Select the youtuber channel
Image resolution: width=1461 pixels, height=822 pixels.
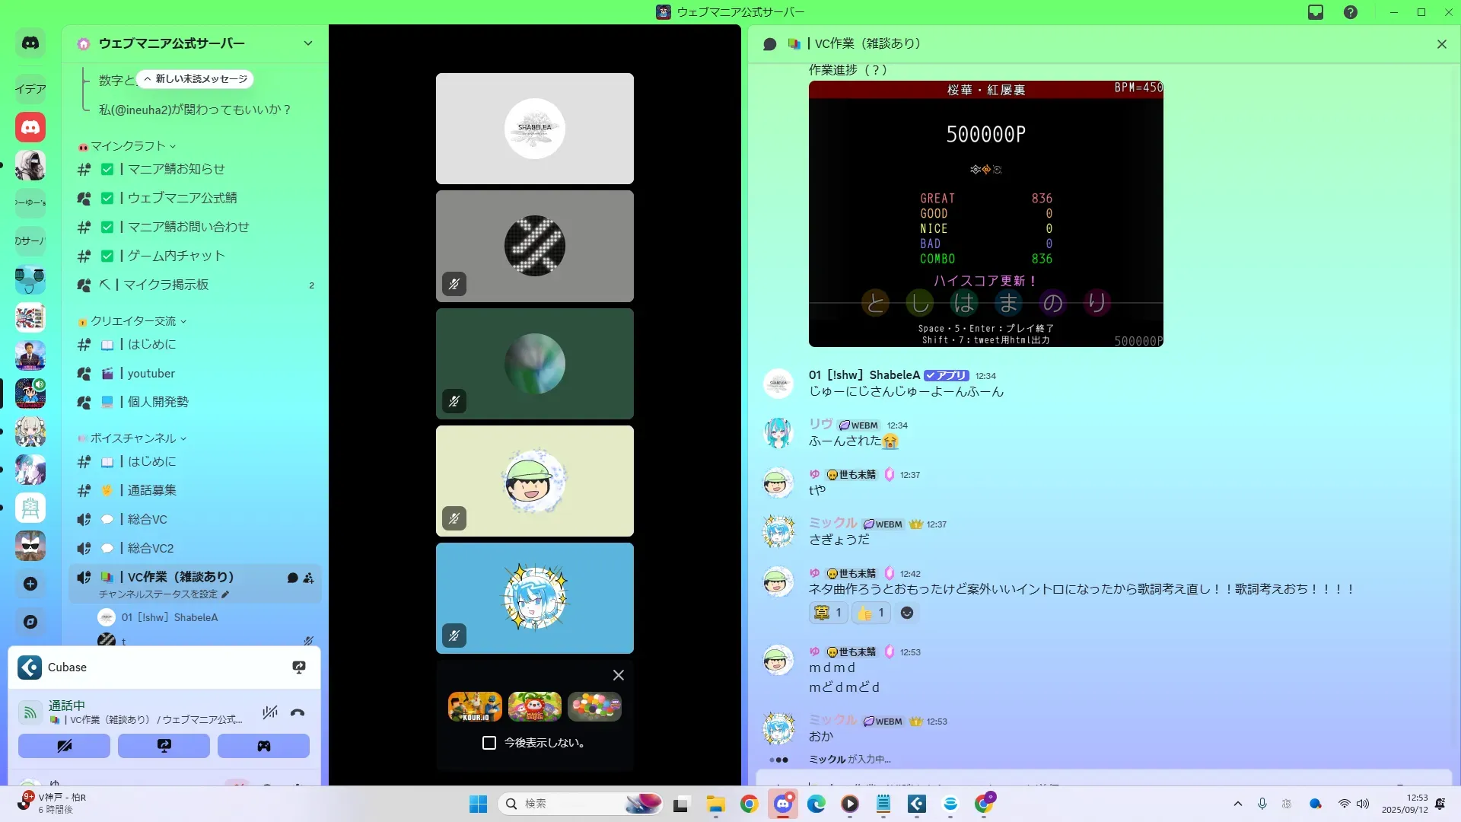pyautogui.click(x=151, y=374)
